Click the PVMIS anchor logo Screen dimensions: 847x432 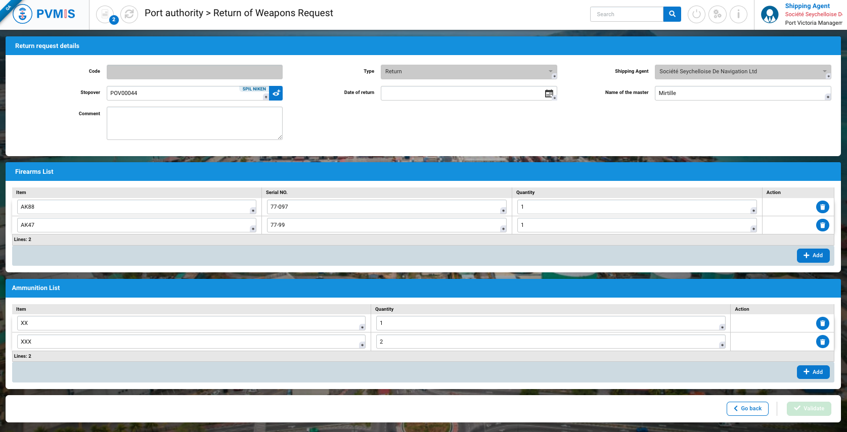click(22, 14)
